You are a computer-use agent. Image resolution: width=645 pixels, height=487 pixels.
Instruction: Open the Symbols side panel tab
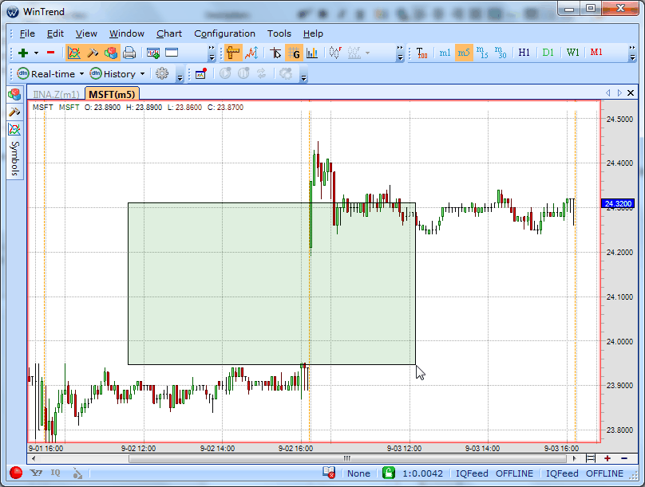15,159
